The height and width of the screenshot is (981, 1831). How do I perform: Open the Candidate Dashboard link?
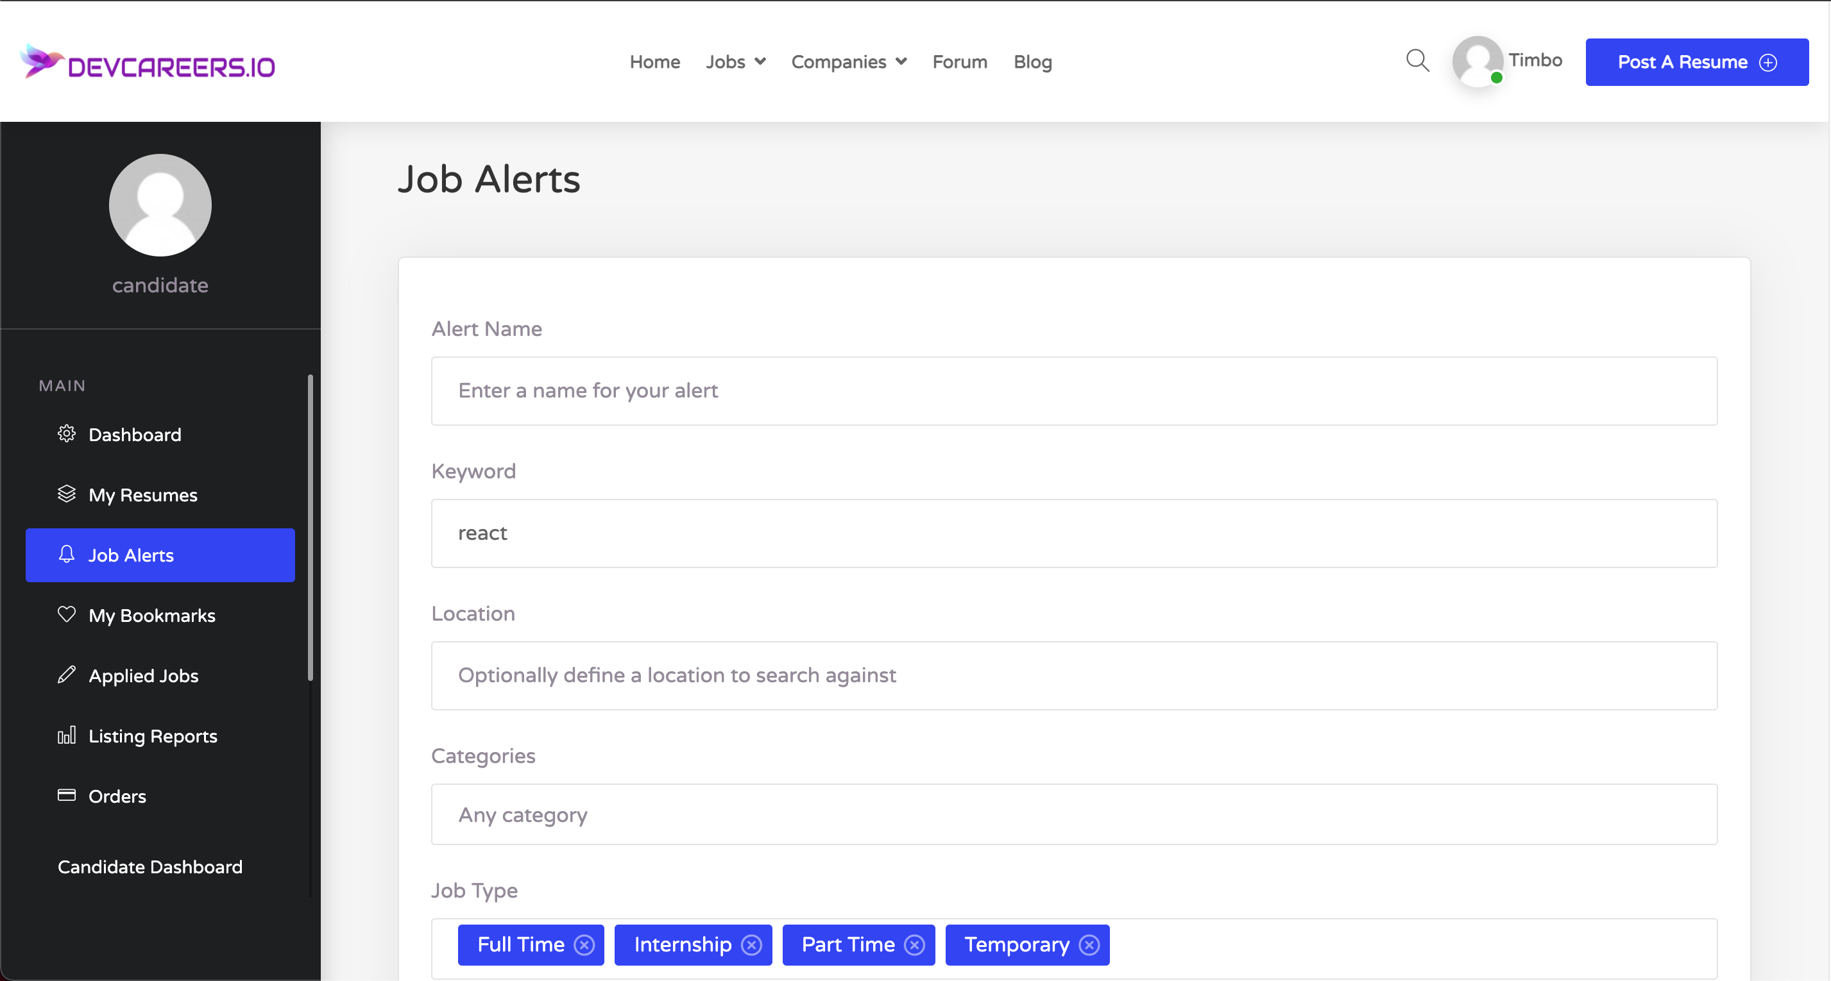pos(150,867)
